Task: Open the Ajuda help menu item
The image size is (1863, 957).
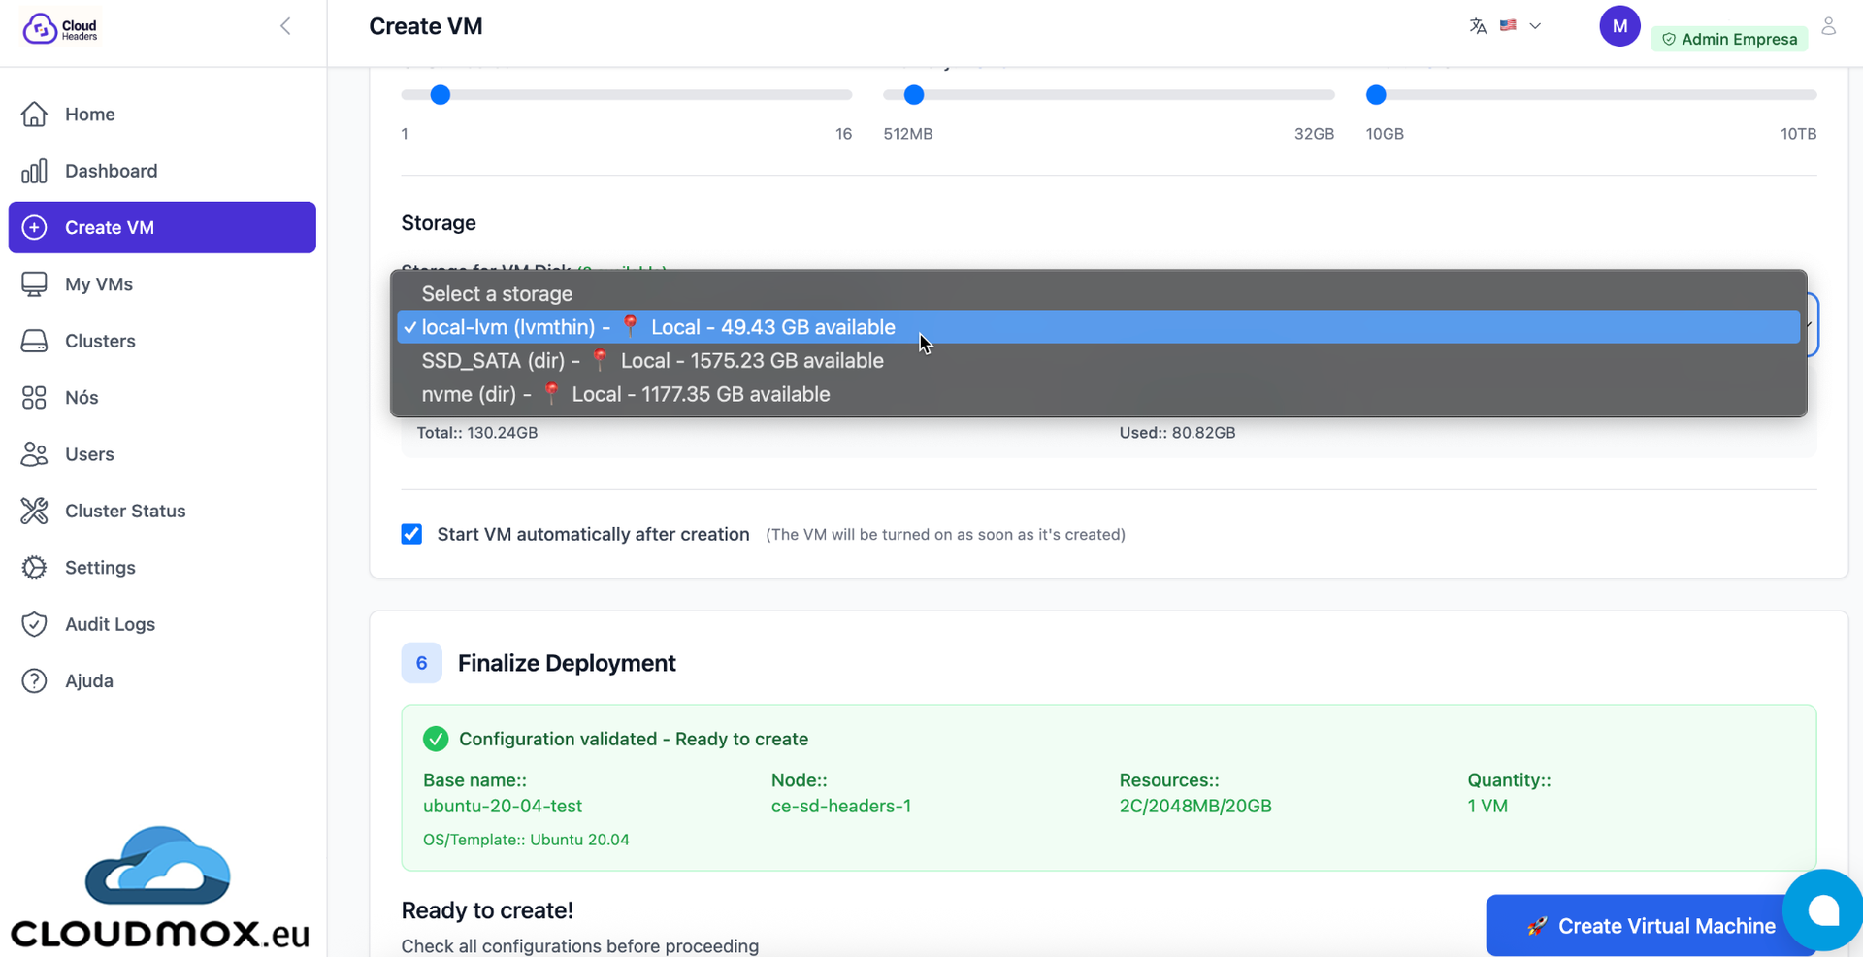Action: coord(88,681)
